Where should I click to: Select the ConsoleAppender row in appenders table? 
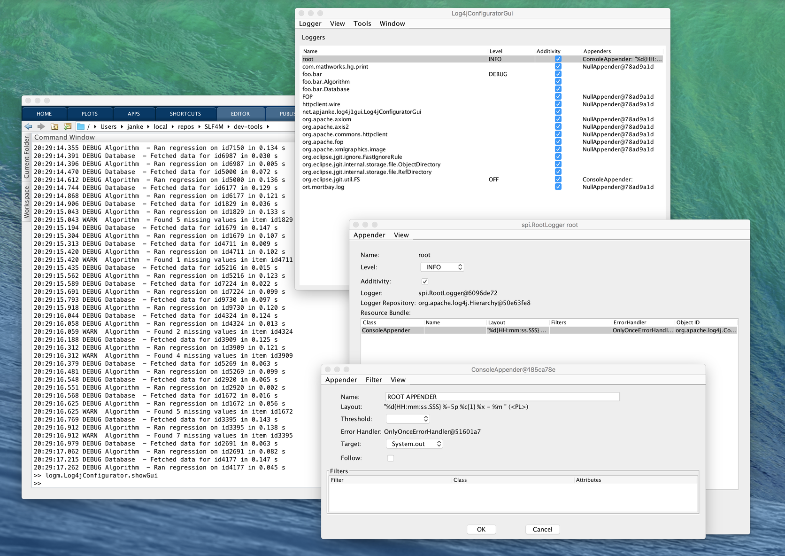tap(549, 330)
